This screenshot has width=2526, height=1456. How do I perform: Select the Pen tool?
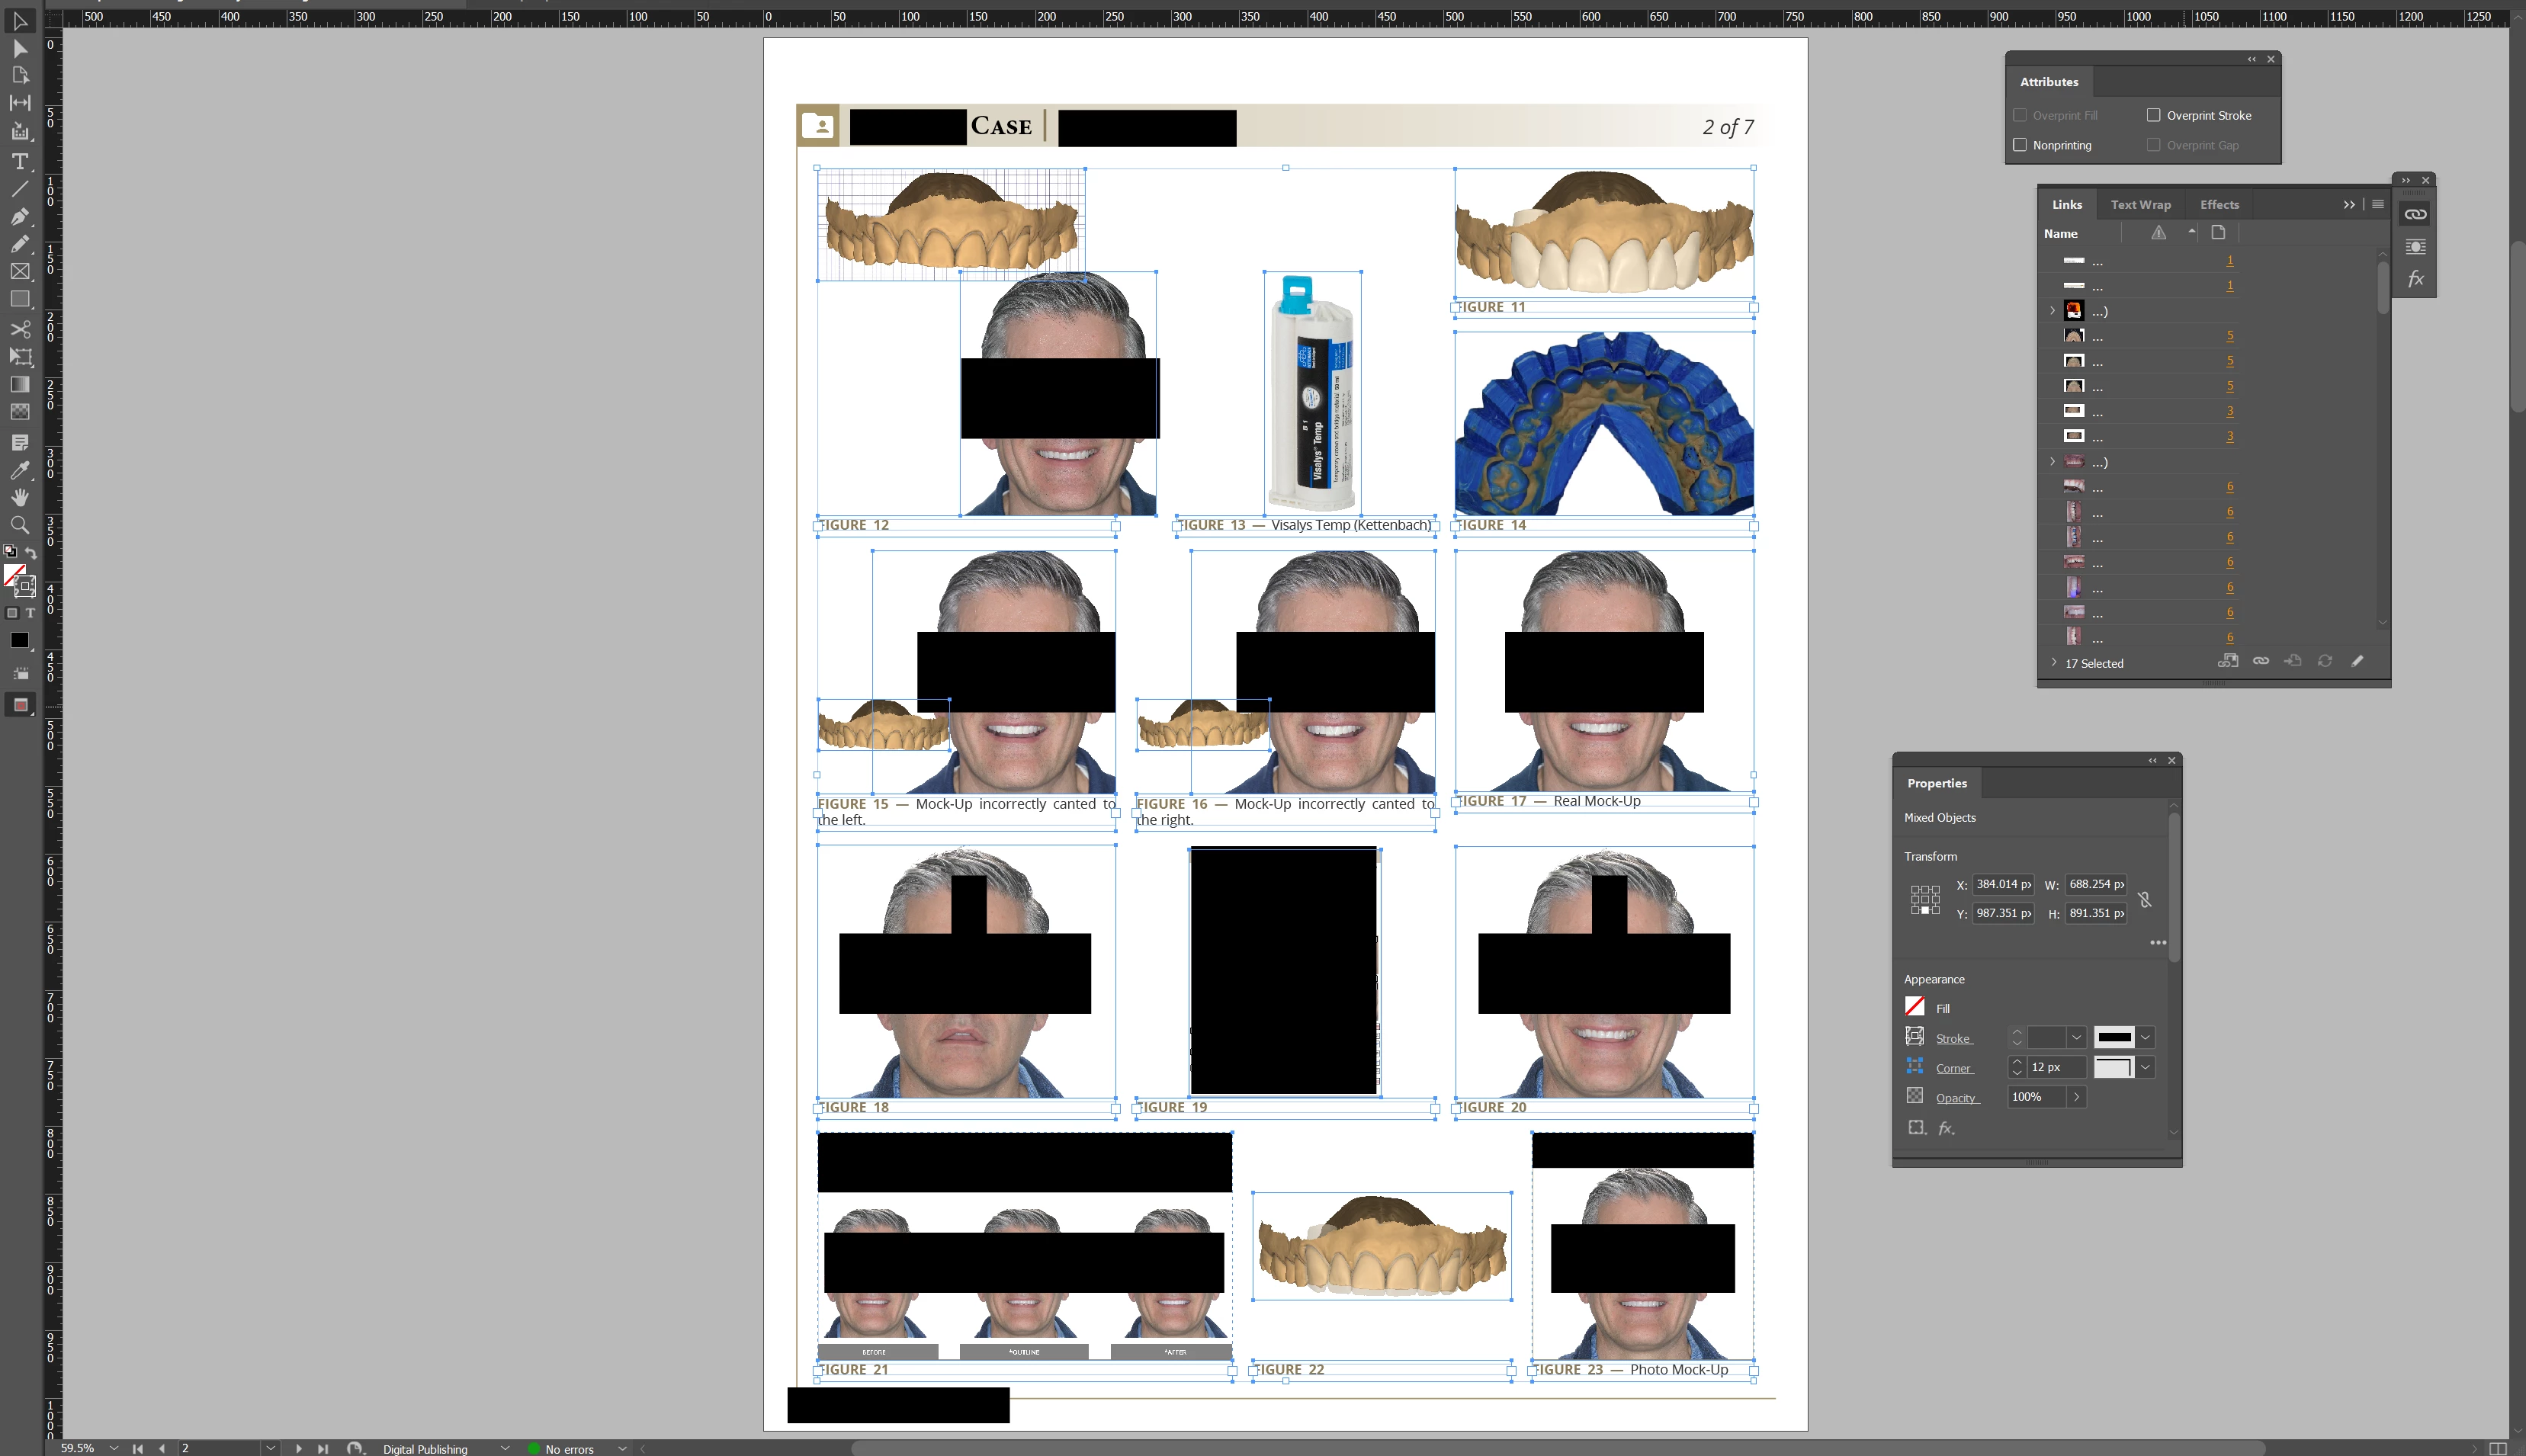(x=20, y=216)
